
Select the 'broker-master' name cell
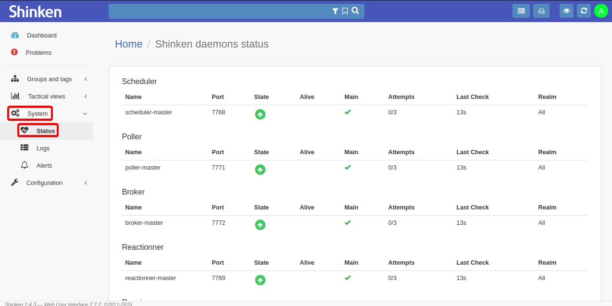coord(144,223)
